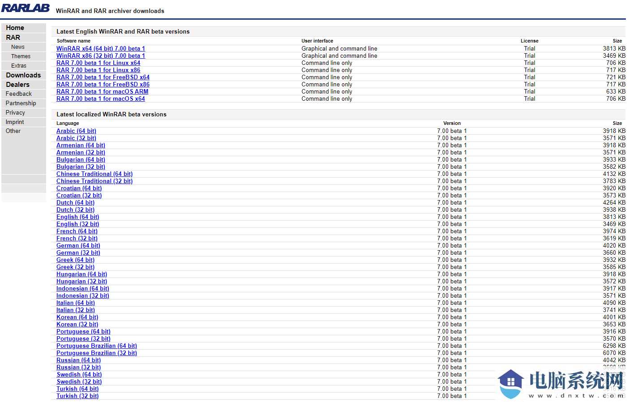The width and height of the screenshot is (629, 402).
Task: Download Chinese Traditional (32 bit)
Action: click(x=94, y=181)
